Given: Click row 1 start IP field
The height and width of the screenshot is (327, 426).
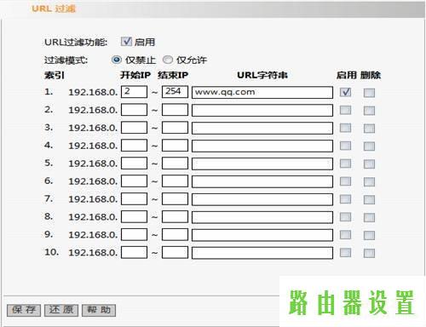Looking at the screenshot, I should pyautogui.click(x=134, y=92).
